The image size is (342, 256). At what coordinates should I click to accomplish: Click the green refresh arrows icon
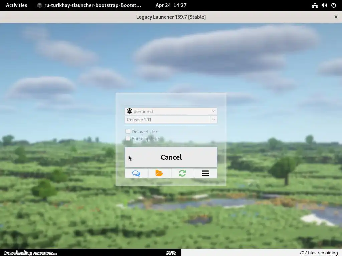pyautogui.click(x=182, y=173)
